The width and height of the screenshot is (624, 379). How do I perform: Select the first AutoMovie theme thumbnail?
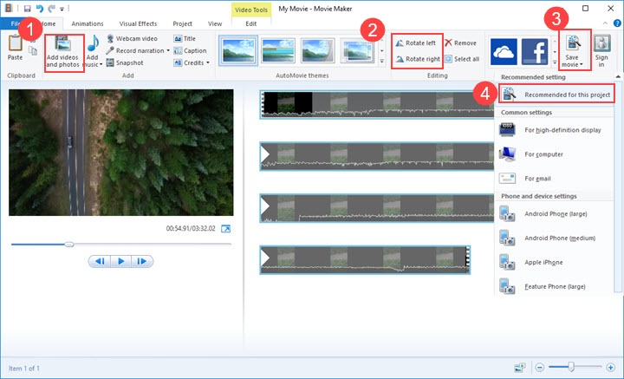[238, 50]
